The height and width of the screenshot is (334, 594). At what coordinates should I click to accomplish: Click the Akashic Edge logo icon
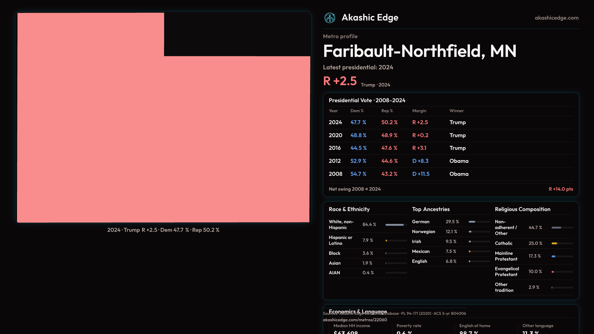pos(329,18)
